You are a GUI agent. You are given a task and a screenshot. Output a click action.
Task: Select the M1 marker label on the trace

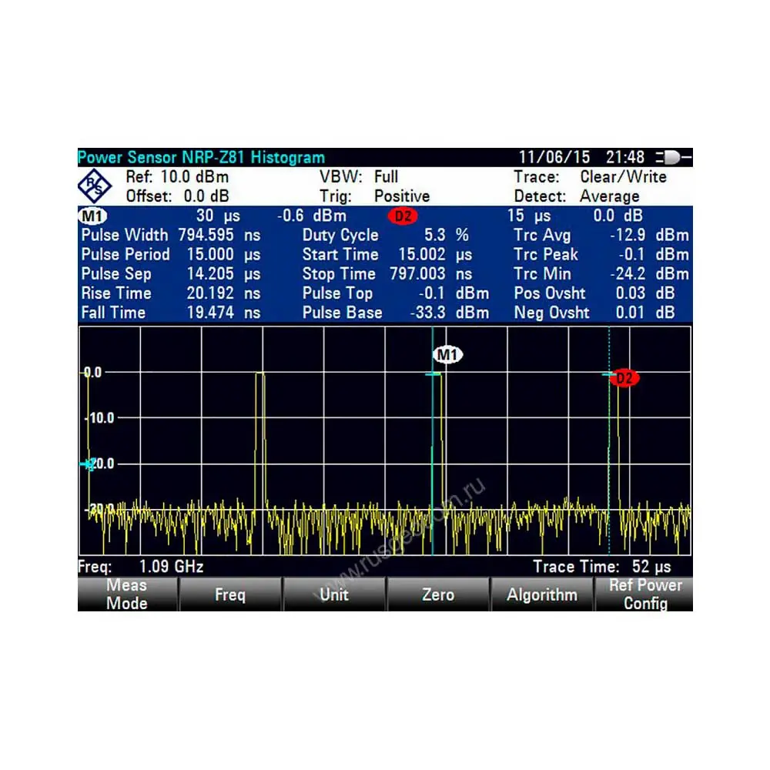tap(448, 355)
